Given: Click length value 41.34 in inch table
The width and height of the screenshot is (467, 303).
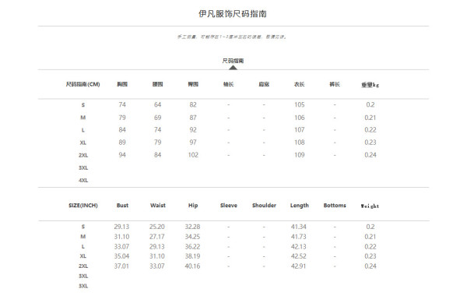Looking at the screenshot, I should tap(299, 227).
